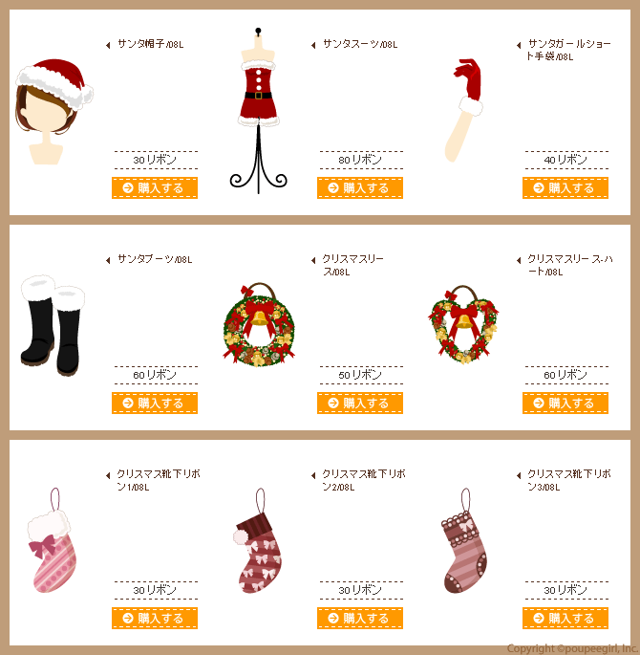The height and width of the screenshot is (655, 640).
Task: Purchase Christmas stocking ribbon 2
Action: click(359, 619)
